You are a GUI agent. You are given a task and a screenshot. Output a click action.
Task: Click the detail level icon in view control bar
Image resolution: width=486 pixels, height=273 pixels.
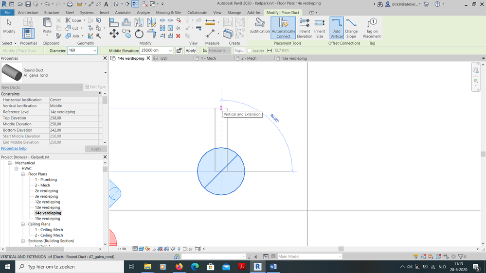[x=135, y=249]
